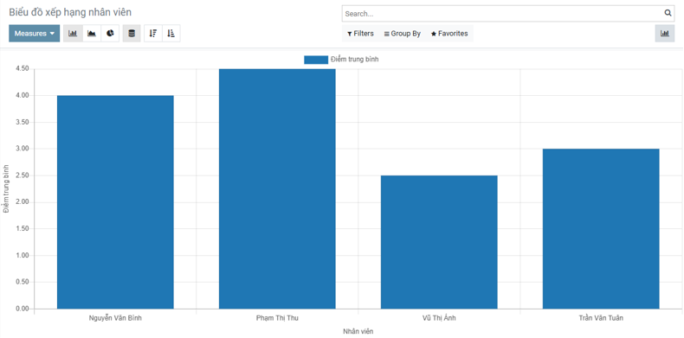Click the 0.00 y-axis value
This screenshot has width=684, height=338.
click(22, 309)
